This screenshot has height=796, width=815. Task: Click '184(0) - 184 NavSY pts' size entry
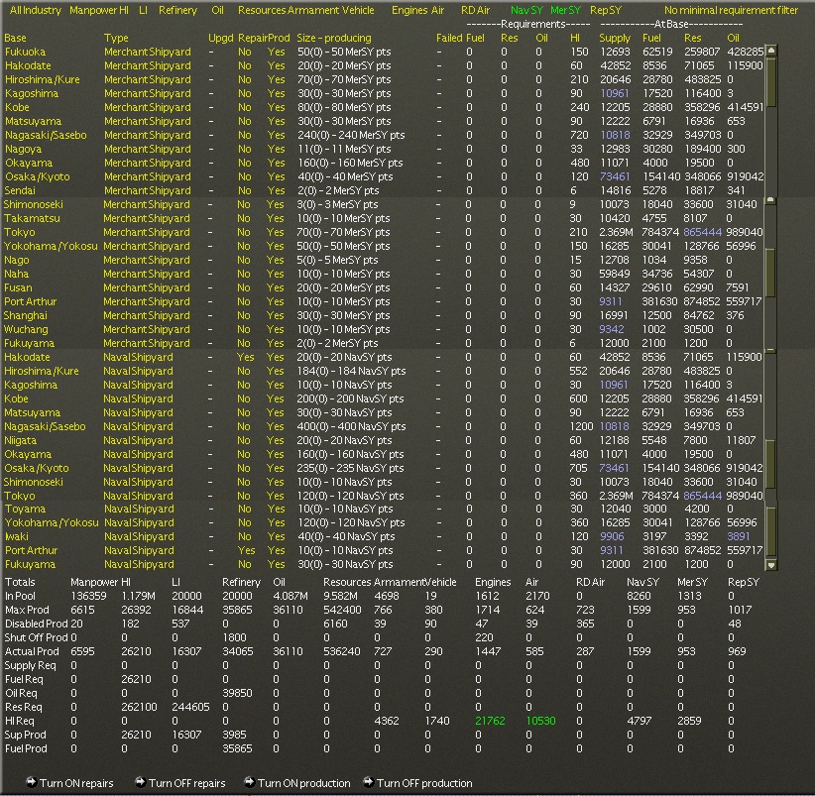[351, 372]
